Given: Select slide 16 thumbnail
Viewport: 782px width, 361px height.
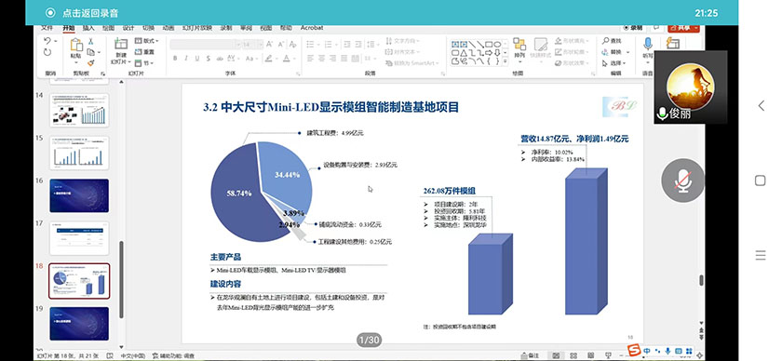Looking at the screenshot, I should point(79,195).
